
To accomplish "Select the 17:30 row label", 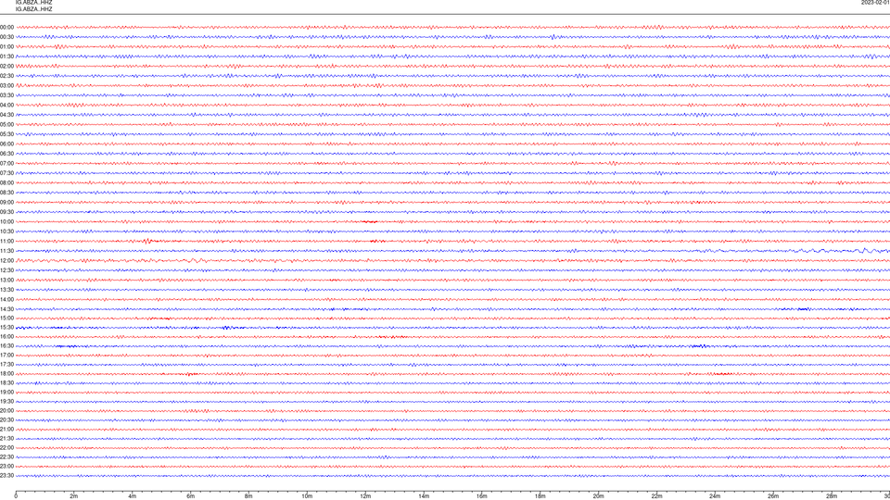I will tap(6, 365).
